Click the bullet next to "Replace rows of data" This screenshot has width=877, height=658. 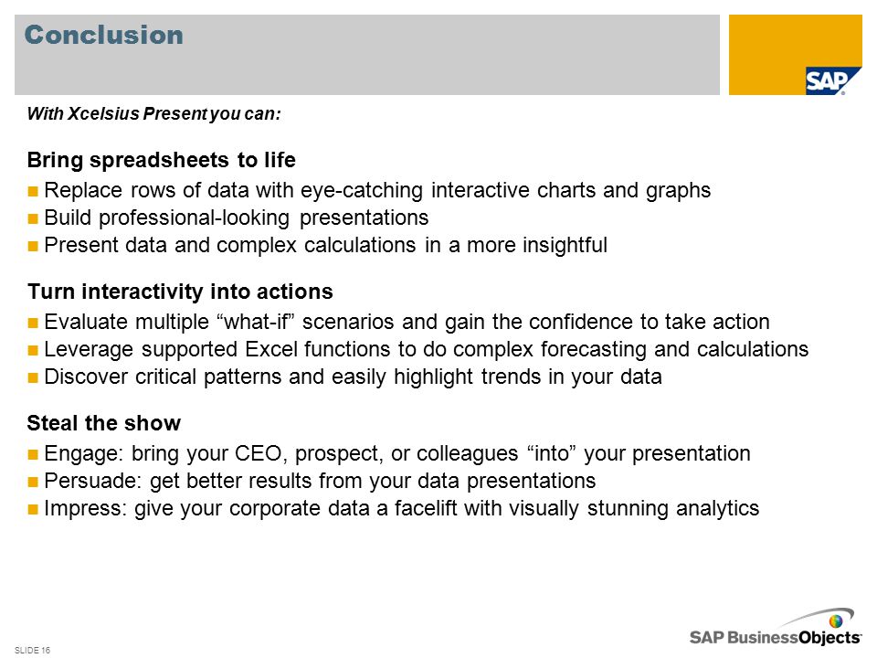tap(33, 191)
